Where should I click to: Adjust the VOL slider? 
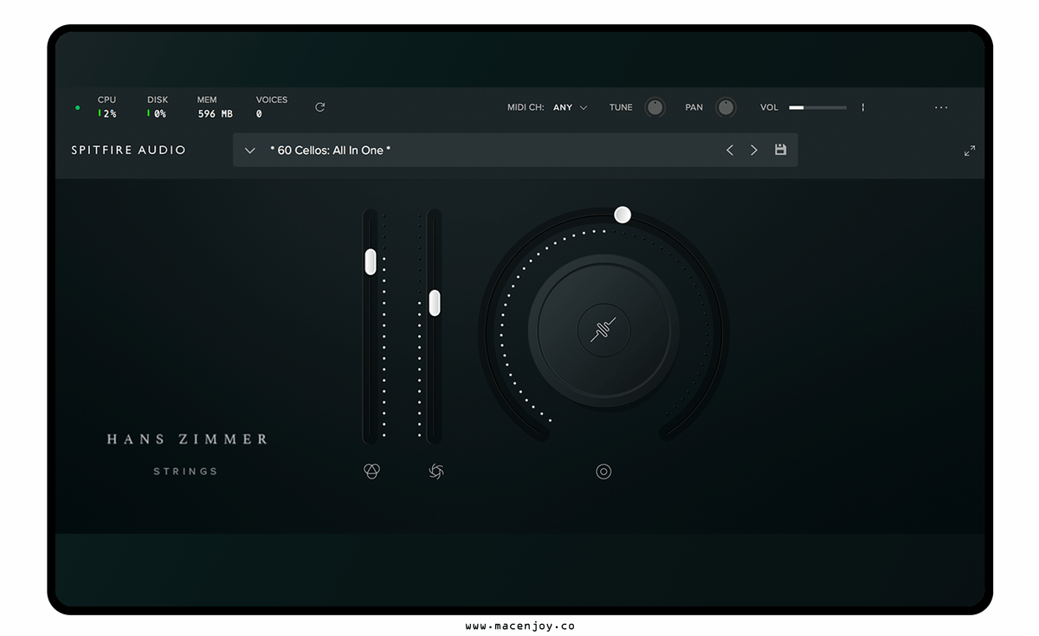[x=817, y=107]
